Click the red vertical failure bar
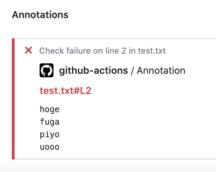This screenshot has width=216, height=172. click(13, 99)
